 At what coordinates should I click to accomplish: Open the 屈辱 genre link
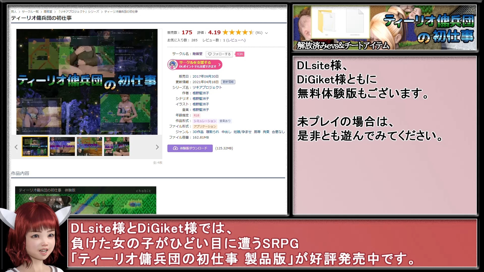point(257,132)
